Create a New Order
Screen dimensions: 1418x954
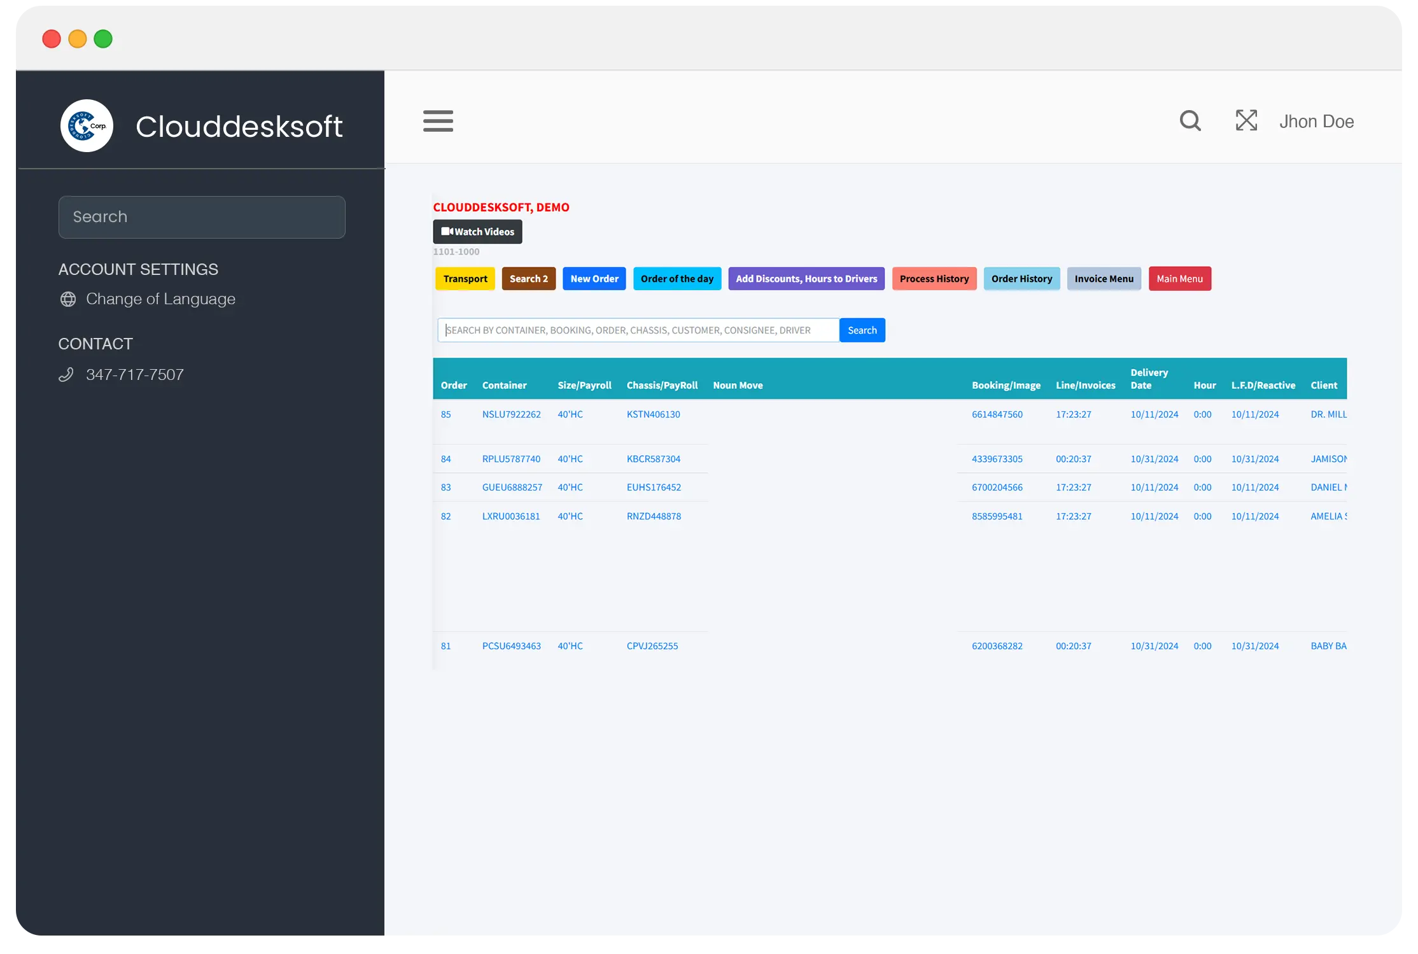click(594, 279)
